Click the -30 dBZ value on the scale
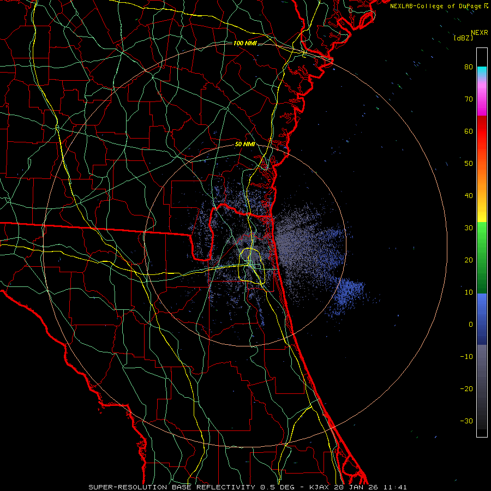This screenshot has width=491, height=491. coord(466,421)
